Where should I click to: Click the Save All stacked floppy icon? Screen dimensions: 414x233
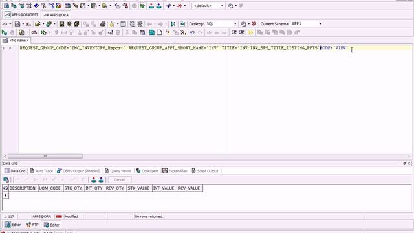click(76, 24)
